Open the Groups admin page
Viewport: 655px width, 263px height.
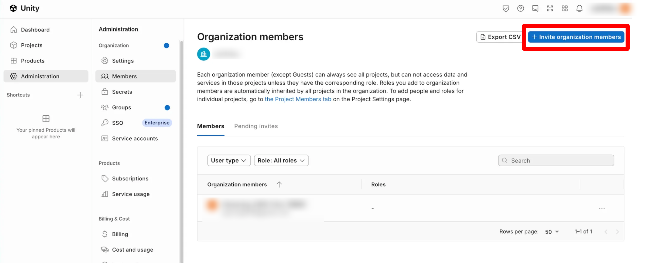(x=121, y=107)
